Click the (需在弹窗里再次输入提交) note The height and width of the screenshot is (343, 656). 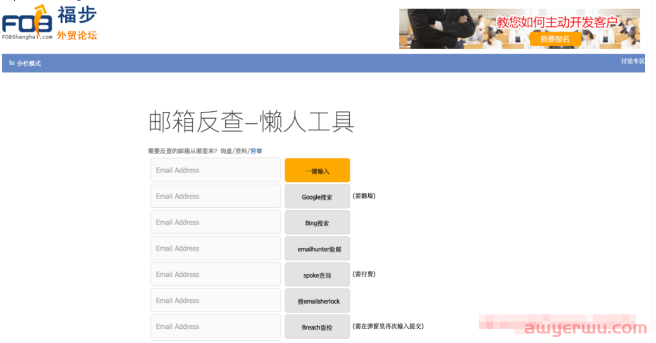(388, 326)
